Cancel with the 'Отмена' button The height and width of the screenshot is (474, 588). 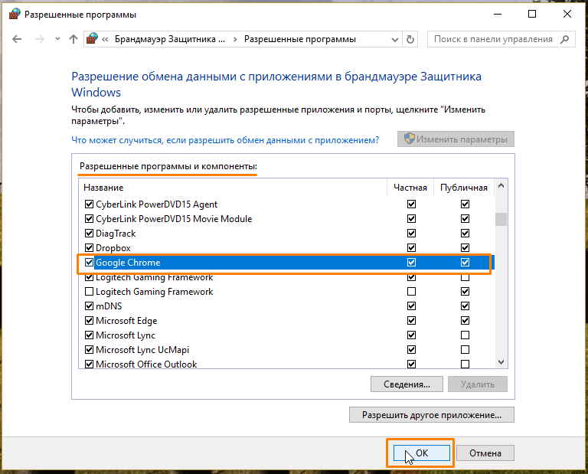pyautogui.click(x=485, y=453)
